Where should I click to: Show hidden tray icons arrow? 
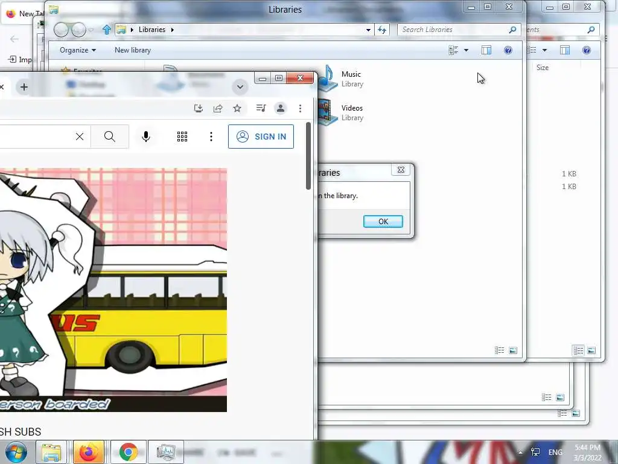(x=520, y=452)
